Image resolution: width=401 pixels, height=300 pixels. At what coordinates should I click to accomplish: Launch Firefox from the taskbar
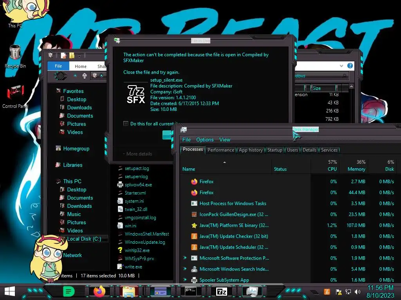(x=99, y=291)
